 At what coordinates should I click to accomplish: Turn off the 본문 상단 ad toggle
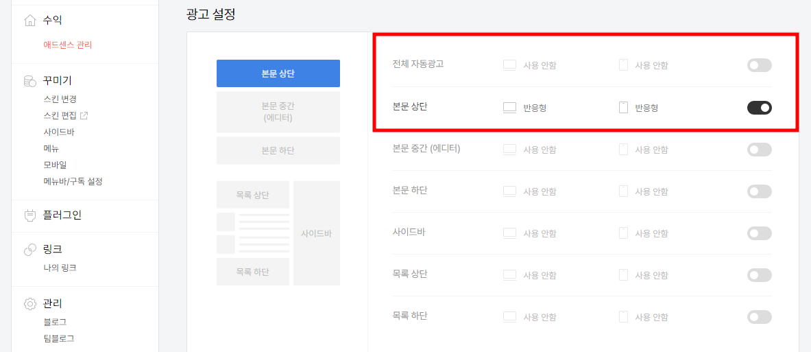760,108
